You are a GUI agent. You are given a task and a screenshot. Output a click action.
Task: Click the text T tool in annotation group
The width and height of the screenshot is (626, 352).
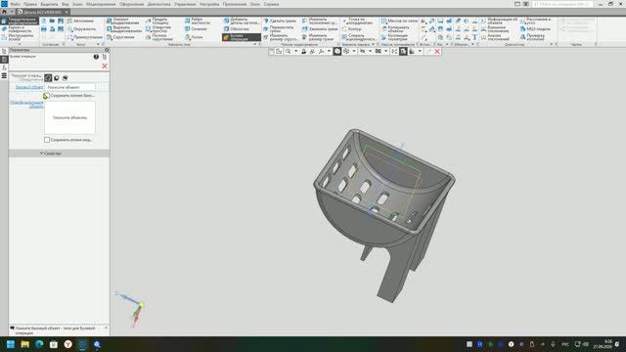click(474, 37)
